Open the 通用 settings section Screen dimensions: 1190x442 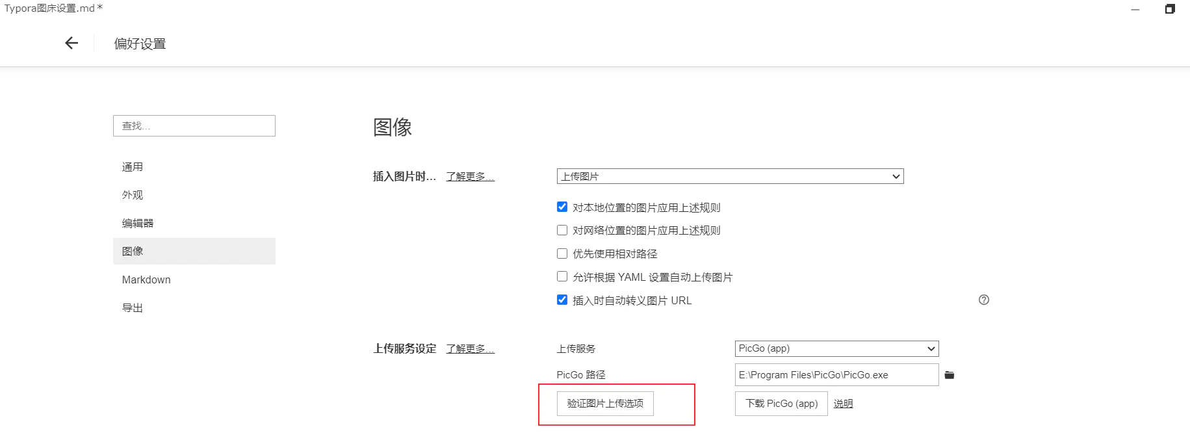click(133, 167)
